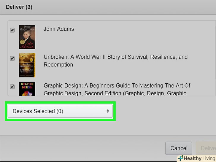This screenshot has width=216, height=162.
Task: Click the John Adams book cover thumbnail
Action: [x=27, y=37]
